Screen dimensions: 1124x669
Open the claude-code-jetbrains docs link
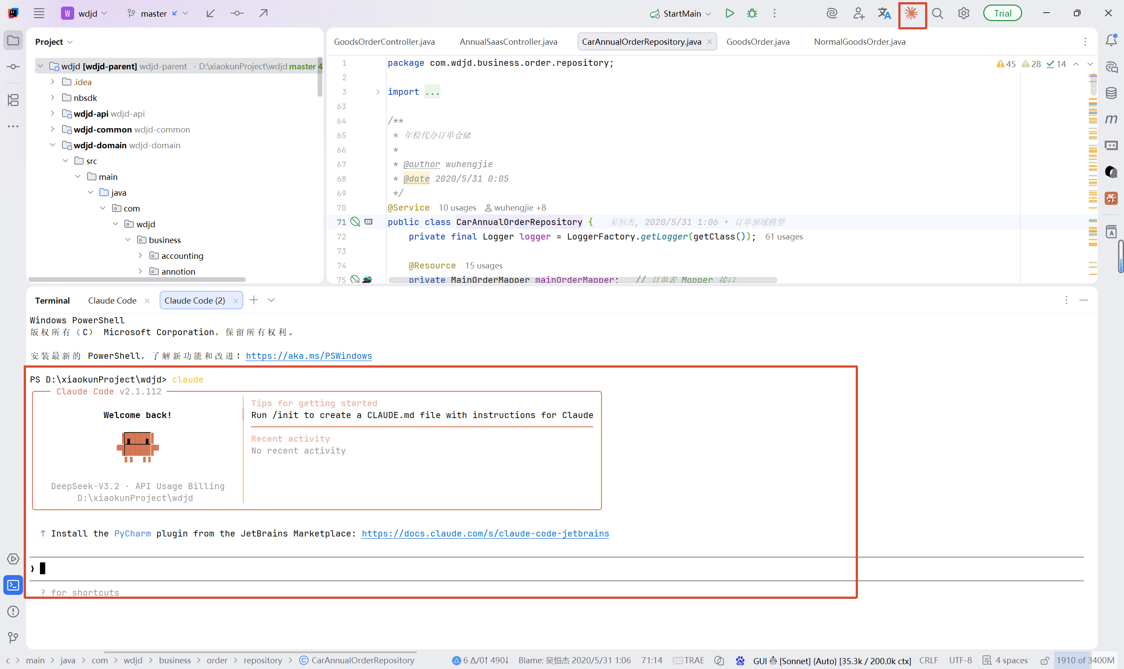(485, 533)
